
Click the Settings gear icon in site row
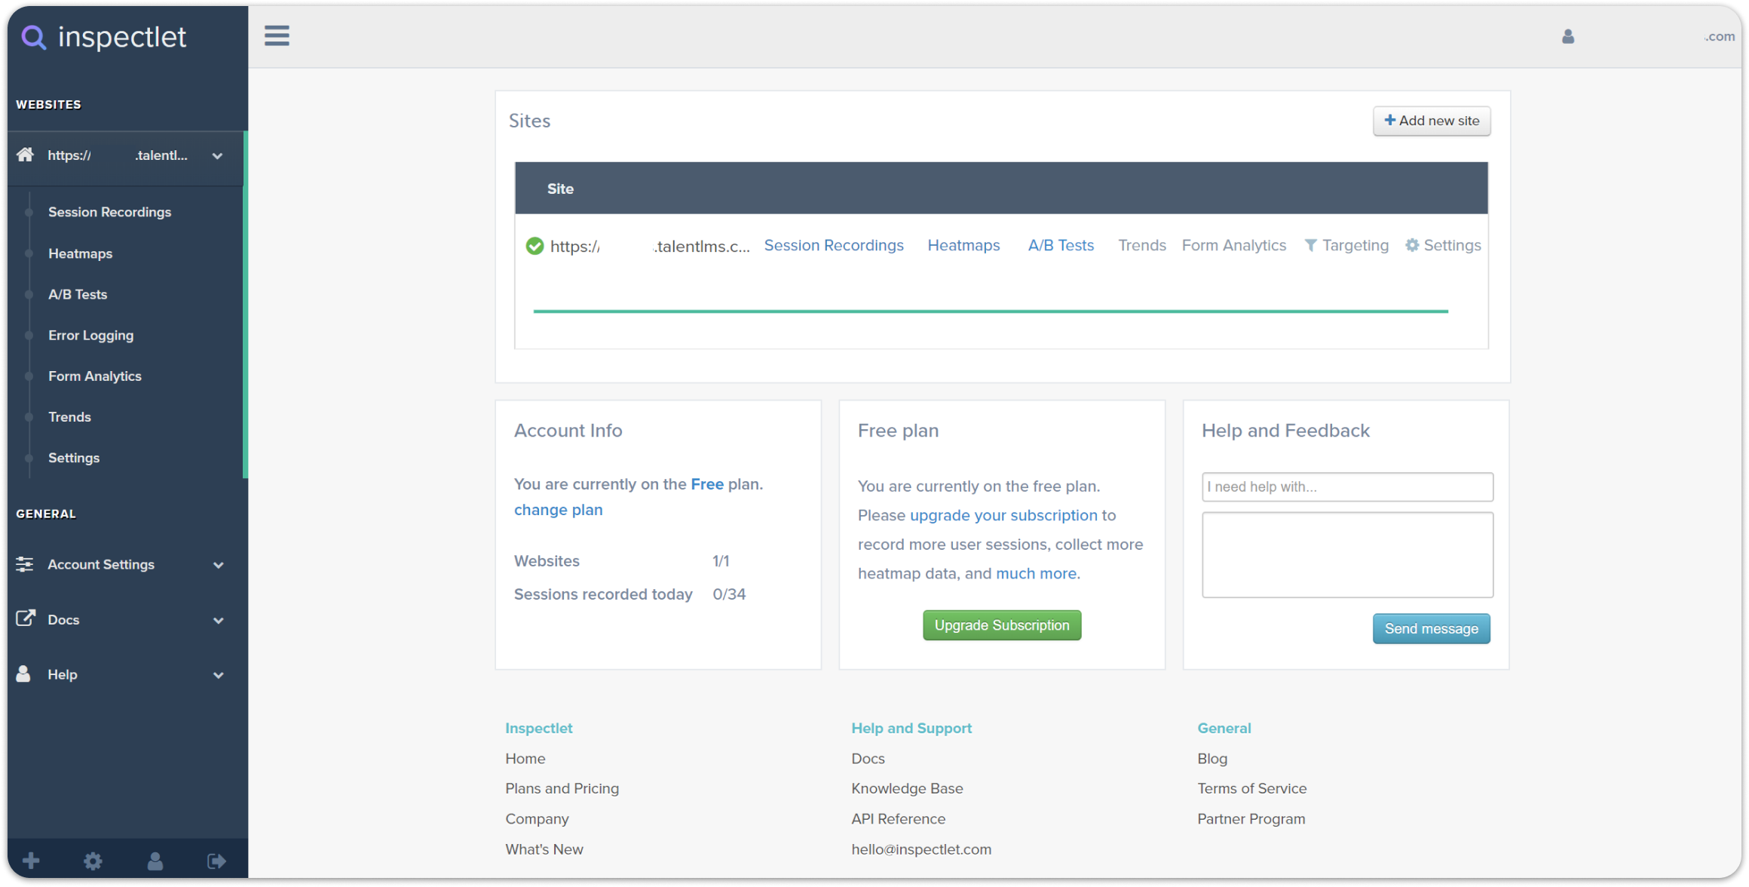pyautogui.click(x=1412, y=245)
